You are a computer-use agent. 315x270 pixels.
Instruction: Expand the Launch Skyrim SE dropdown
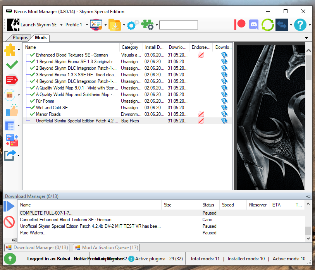coord(61,25)
